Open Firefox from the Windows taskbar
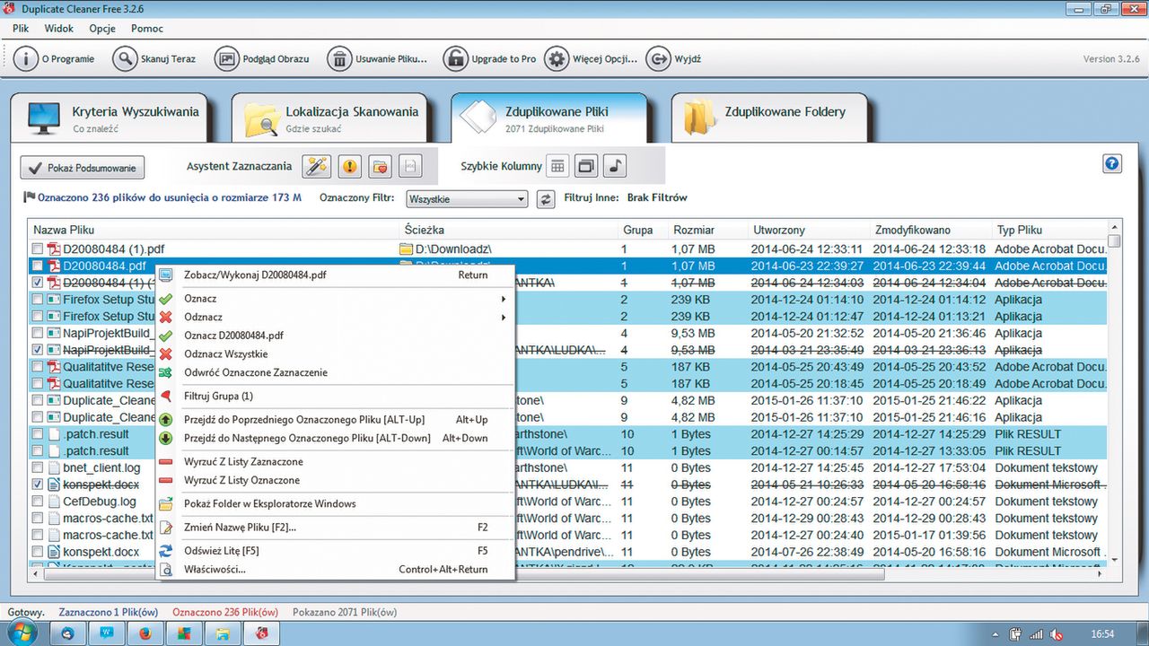 [x=145, y=633]
